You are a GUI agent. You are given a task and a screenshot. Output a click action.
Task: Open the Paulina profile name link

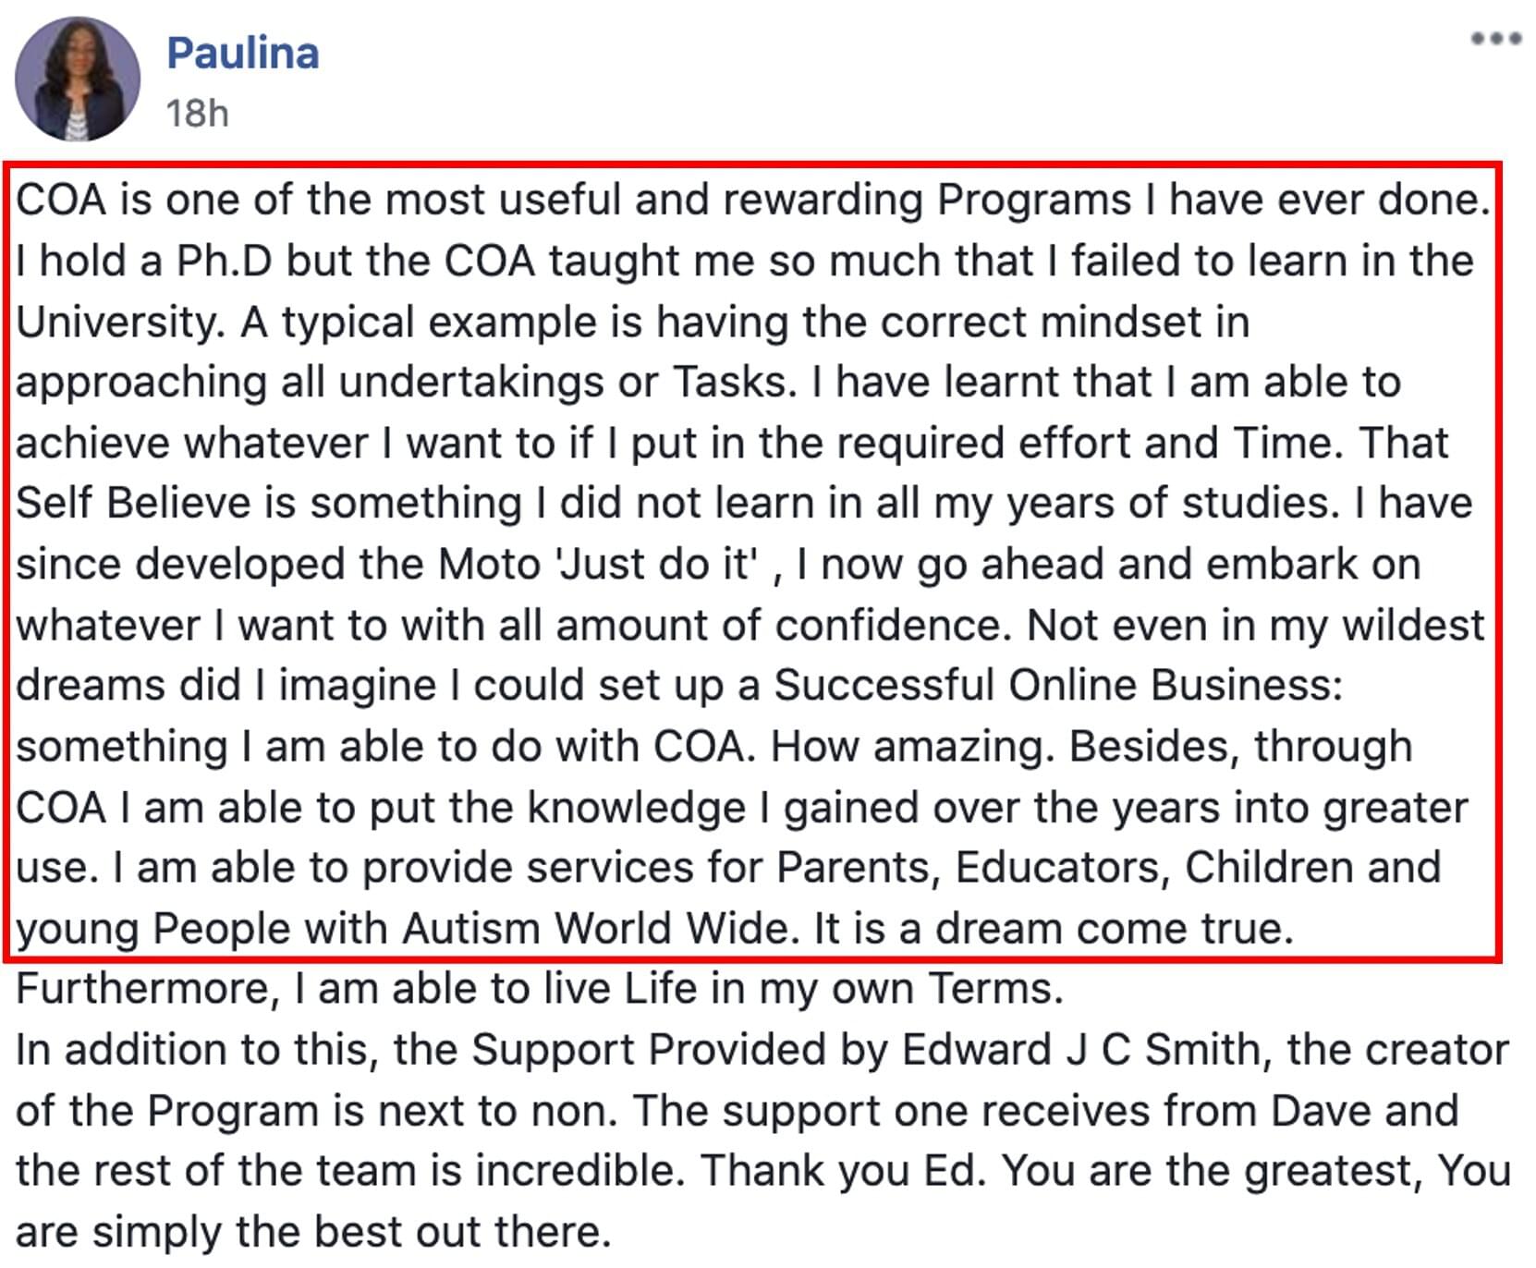[243, 53]
